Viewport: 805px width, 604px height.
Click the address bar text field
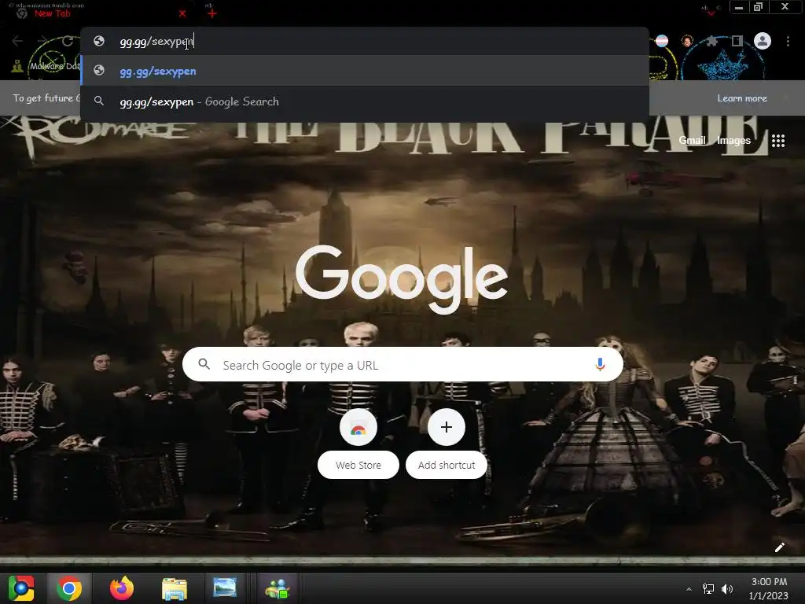pyautogui.click(x=365, y=41)
